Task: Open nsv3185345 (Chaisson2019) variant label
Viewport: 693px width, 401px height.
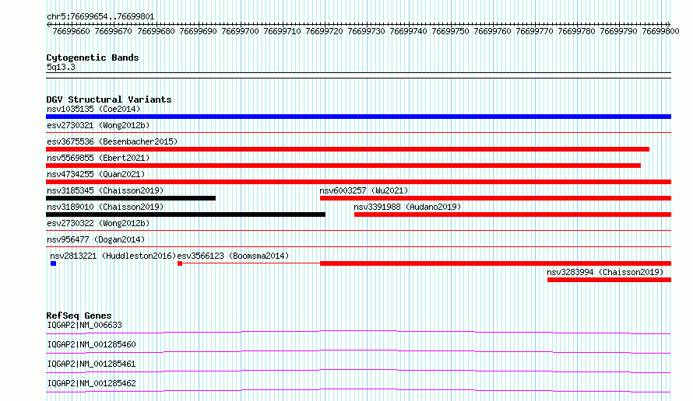Action: click(x=105, y=190)
